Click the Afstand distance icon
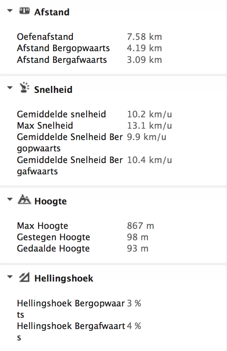The width and height of the screenshot is (227, 351). pos(25,11)
